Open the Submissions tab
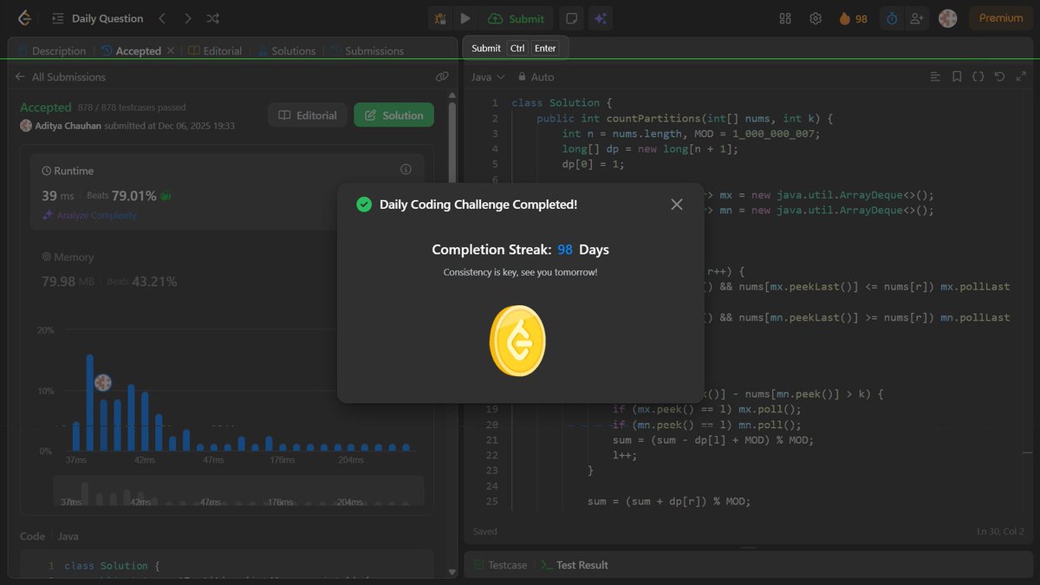1040x585 pixels. 367,51
